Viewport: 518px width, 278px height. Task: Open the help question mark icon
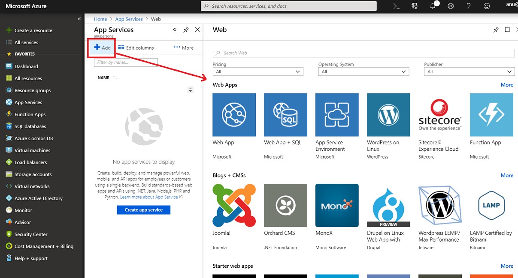[469, 6]
